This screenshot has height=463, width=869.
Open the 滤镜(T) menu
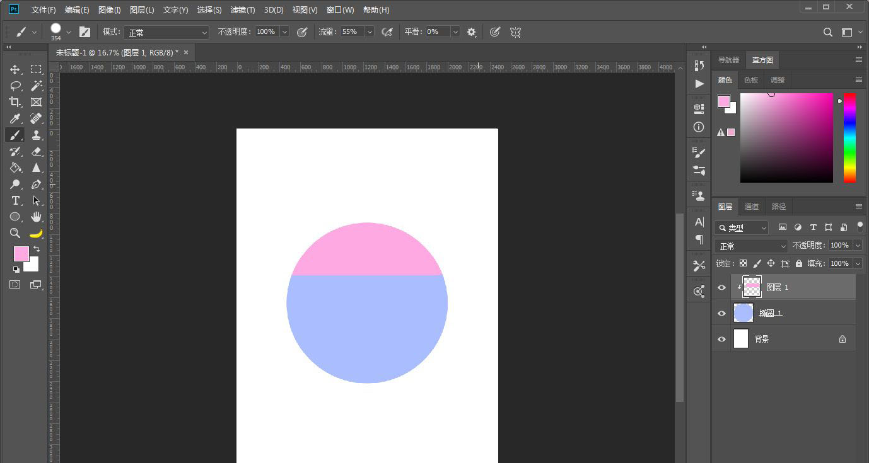[243, 10]
